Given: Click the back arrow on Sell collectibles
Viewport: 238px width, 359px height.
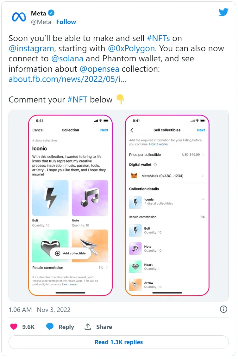Looking at the screenshot, I should pos(132,130).
